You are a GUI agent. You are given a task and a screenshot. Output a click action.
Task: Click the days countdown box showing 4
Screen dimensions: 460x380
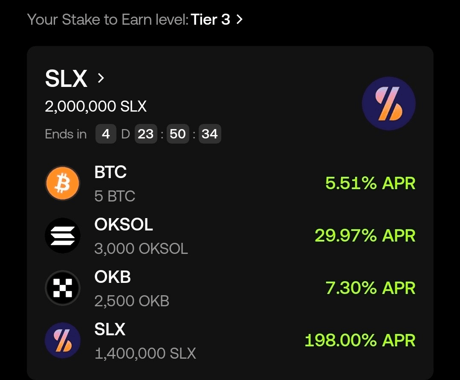pos(106,134)
